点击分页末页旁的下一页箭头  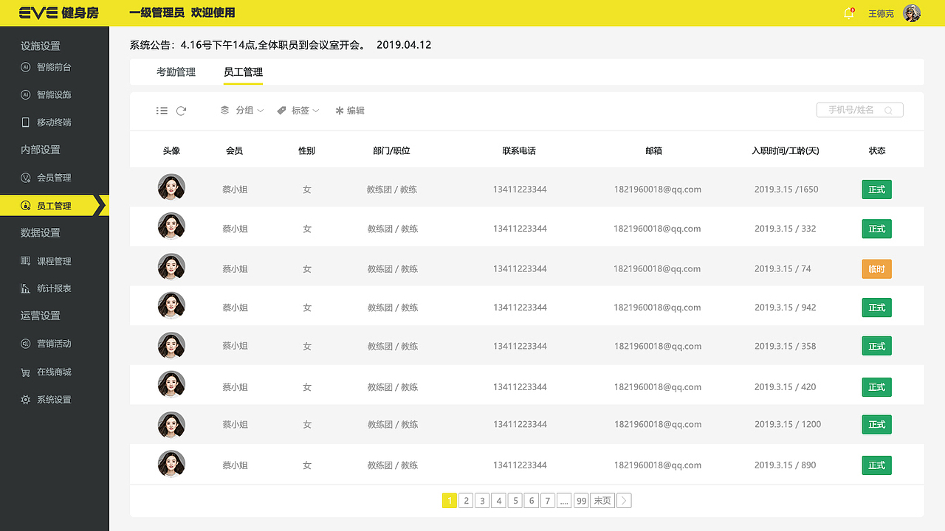[x=623, y=500]
